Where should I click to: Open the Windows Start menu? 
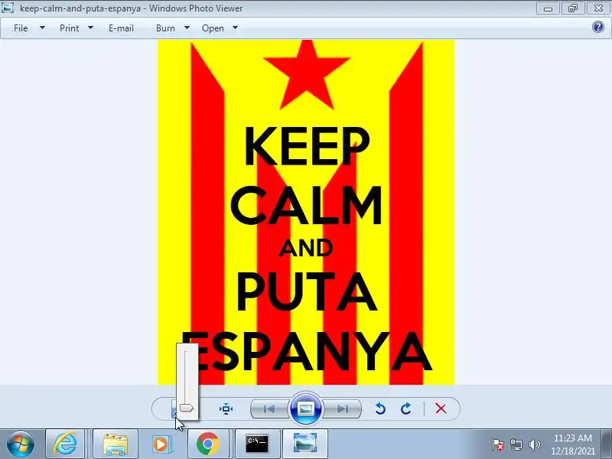[x=21, y=444]
